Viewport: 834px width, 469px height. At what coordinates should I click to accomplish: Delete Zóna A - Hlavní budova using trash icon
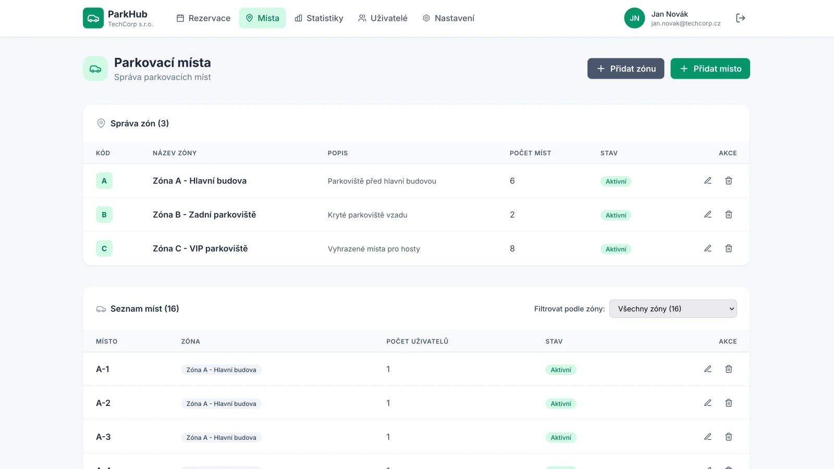point(728,181)
